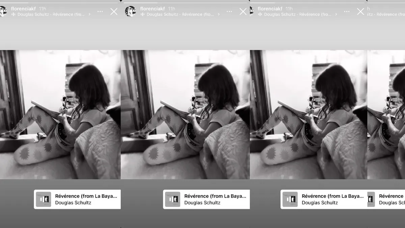Click the Douglas Schultz track text in the third story header

click(x=297, y=15)
